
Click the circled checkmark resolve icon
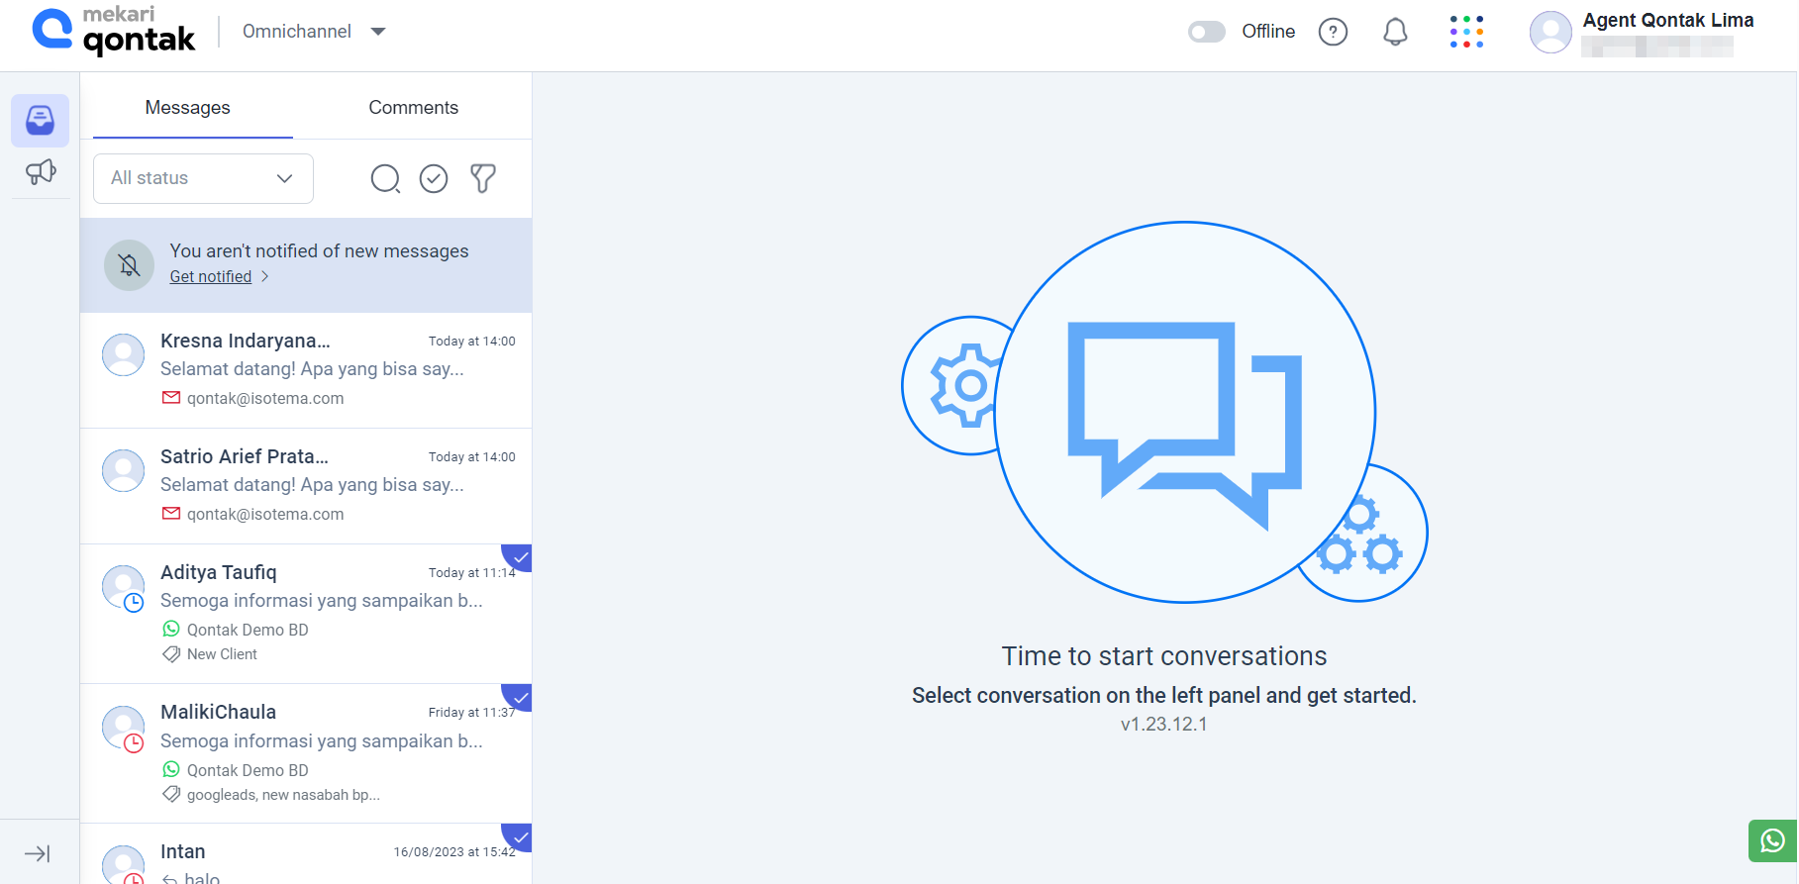434,178
